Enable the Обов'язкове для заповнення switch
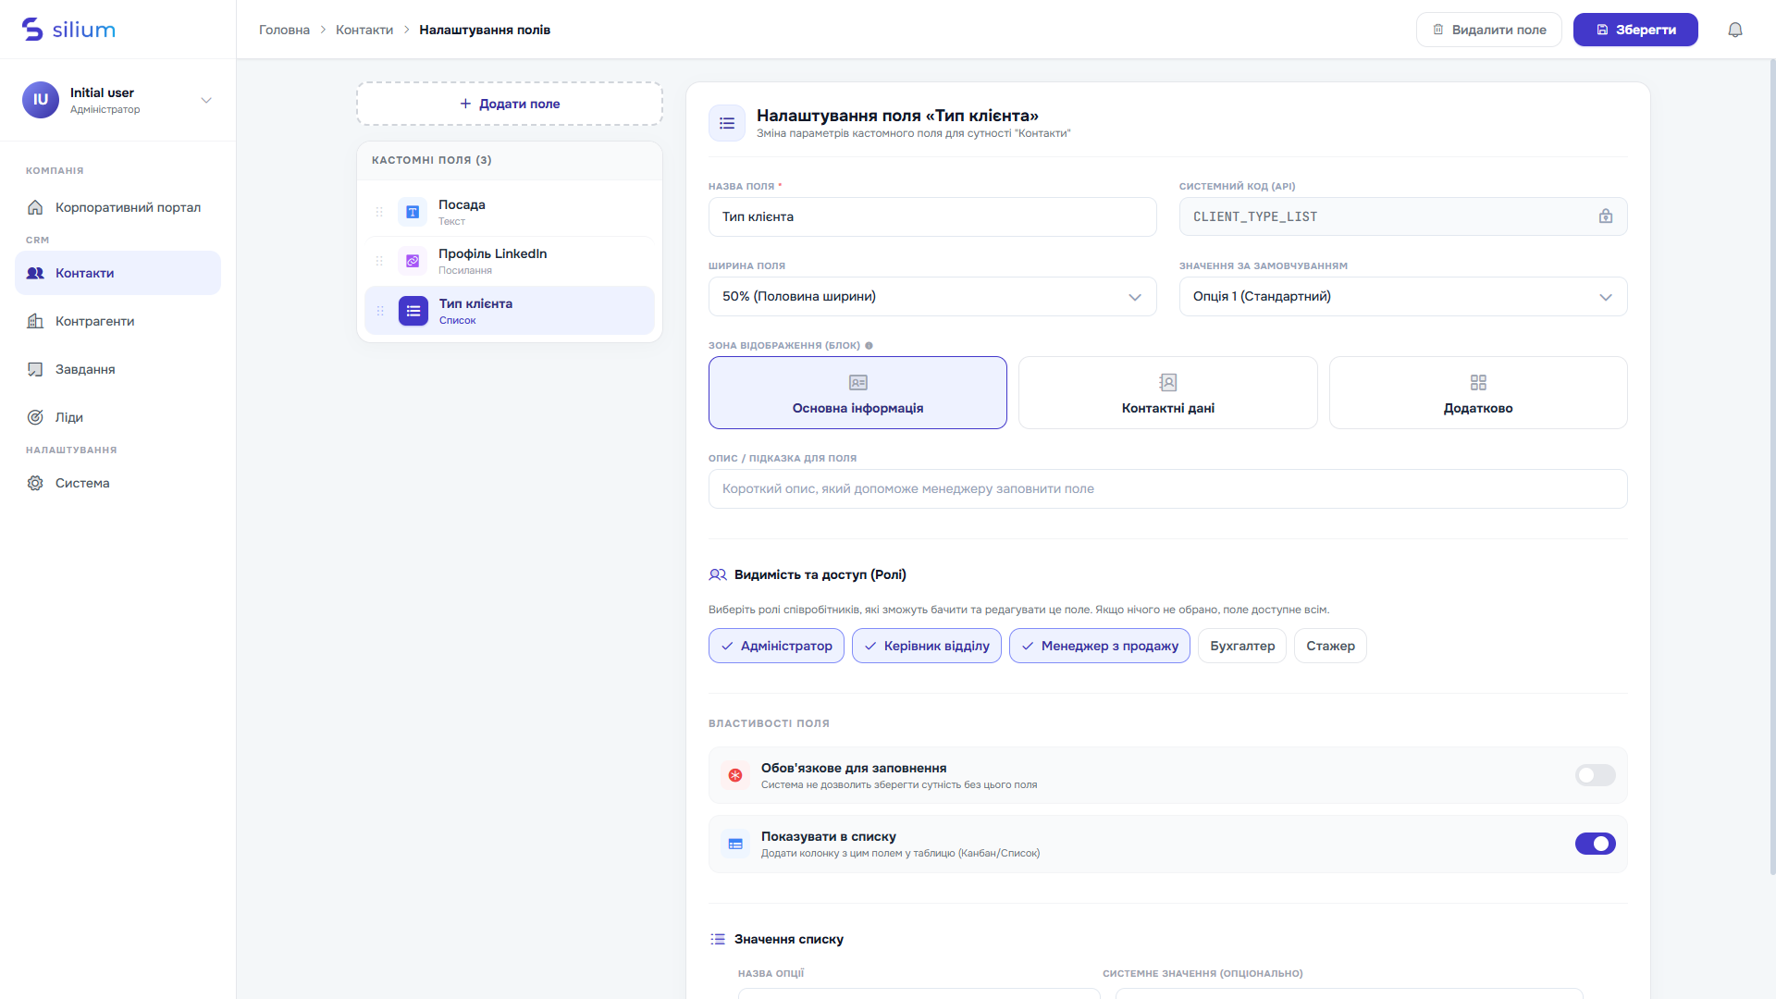Viewport: 1776px width, 999px height. [x=1596, y=775]
